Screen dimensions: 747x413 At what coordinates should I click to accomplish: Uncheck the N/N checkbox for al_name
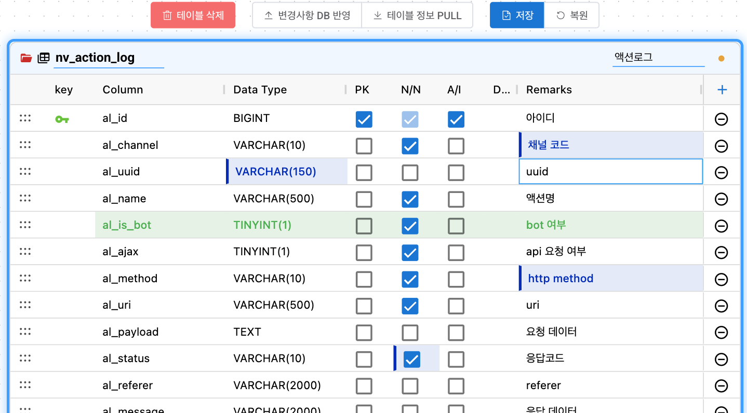tap(410, 199)
